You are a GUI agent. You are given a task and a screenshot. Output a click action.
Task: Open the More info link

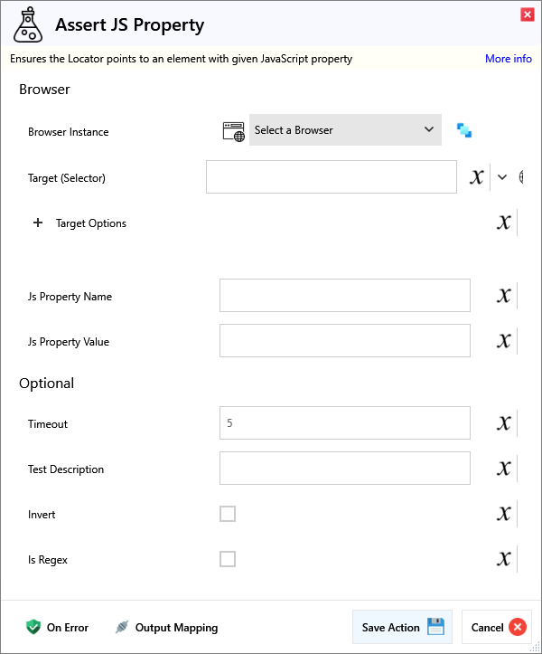coord(509,59)
